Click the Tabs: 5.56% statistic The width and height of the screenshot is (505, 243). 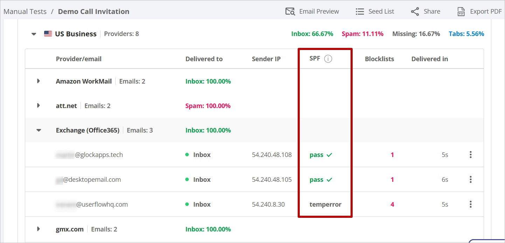[466, 34]
